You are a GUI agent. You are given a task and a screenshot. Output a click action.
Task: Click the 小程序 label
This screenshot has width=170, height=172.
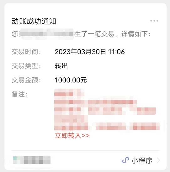tap(142, 160)
